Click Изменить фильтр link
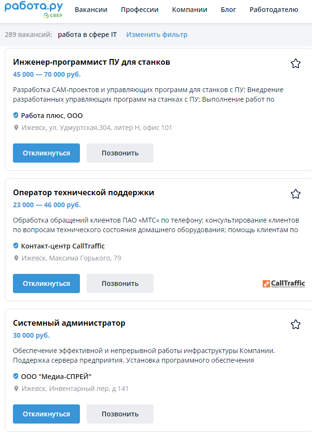312x437 pixels. pyautogui.click(x=157, y=35)
